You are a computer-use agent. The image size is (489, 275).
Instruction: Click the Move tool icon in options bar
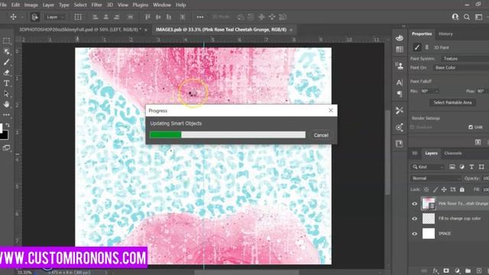(14, 17)
